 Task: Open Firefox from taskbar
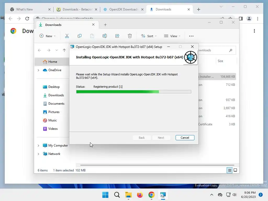click(x=140, y=195)
